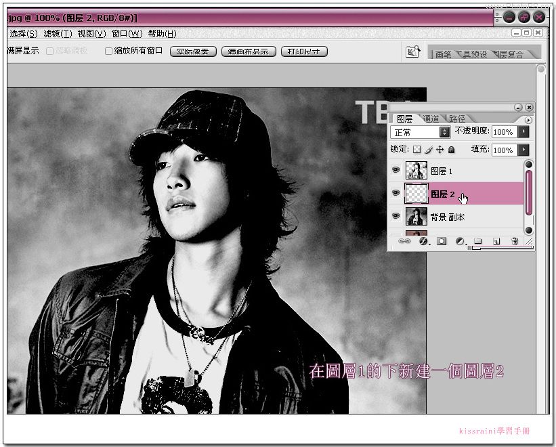
Task: Close the layers palette
Action: coord(529,107)
